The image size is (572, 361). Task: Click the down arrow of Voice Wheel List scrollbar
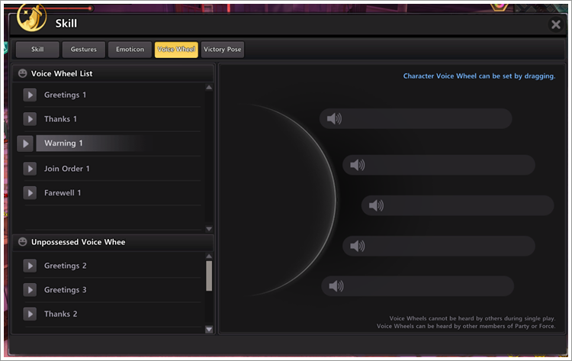(x=209, y=229)
